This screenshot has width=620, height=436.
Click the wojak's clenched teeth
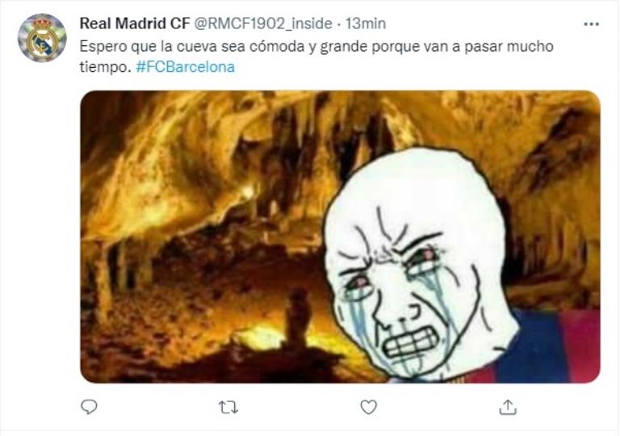411,342
